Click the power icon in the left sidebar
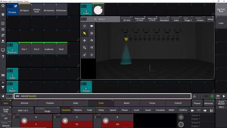Image resolution: width=227 pixels, height=128 pixels. pyautogui.click(x=3, y=6)
